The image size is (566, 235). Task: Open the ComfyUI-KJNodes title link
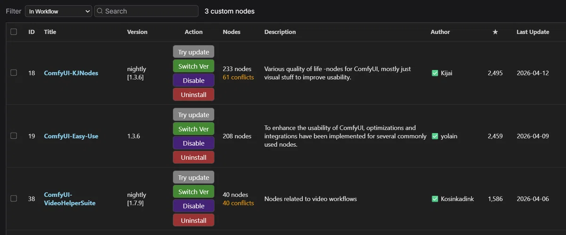click(x=71, y=73)
